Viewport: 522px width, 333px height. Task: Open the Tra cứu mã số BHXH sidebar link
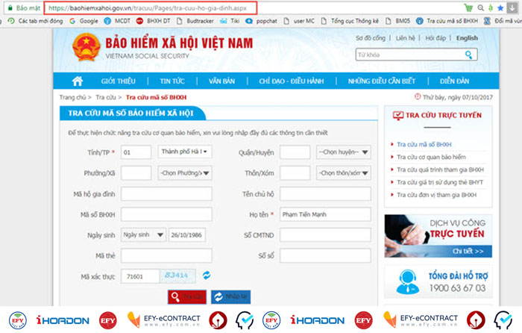(424, 144)
